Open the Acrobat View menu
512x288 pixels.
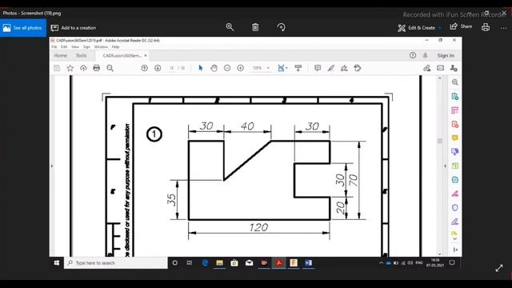click(75, 47)
